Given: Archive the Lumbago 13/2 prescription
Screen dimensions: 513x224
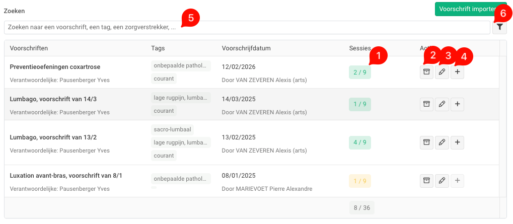Looking at the screenshot, I should [x=426, y=142].
